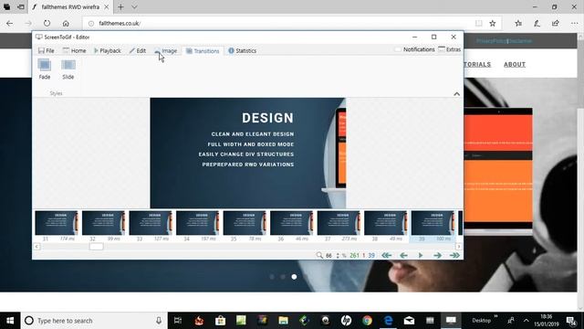This screenshot has width=584, height=329.
Task: Share this page from Edge
Action: [x=556, y=23]
